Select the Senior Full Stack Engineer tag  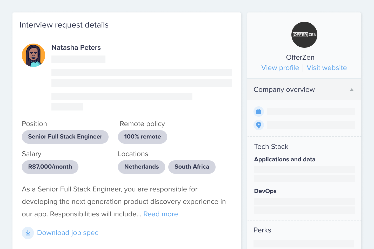65,137
